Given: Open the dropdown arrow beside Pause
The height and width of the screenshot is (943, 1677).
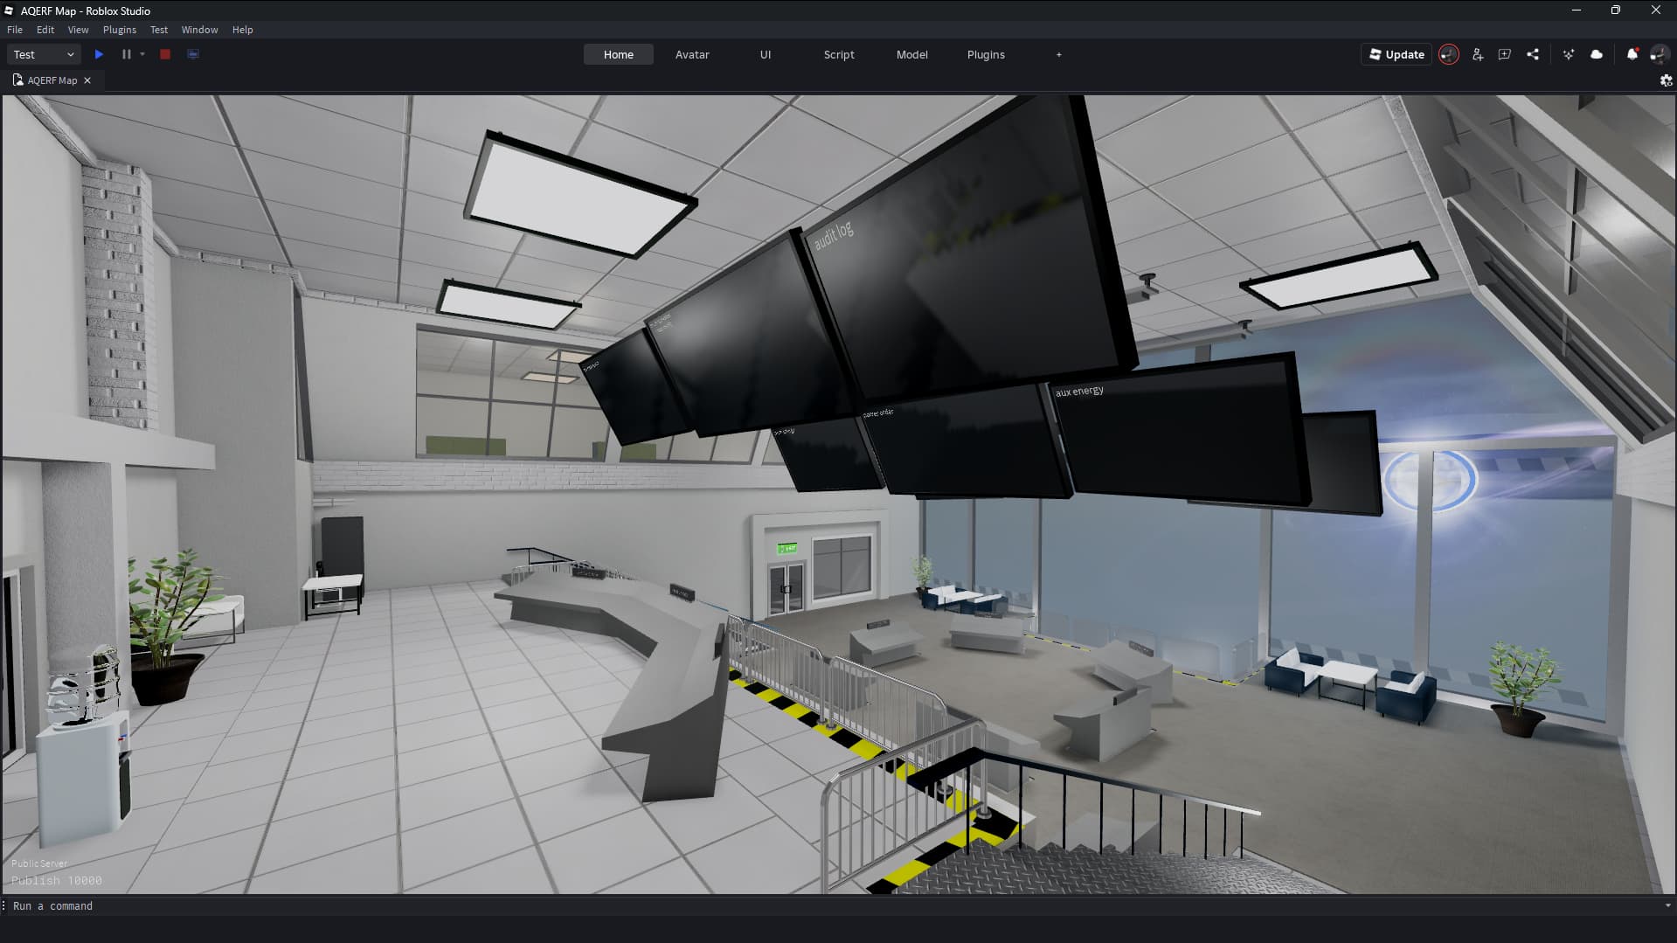Looking at the screenshot, I should (142, 54).
